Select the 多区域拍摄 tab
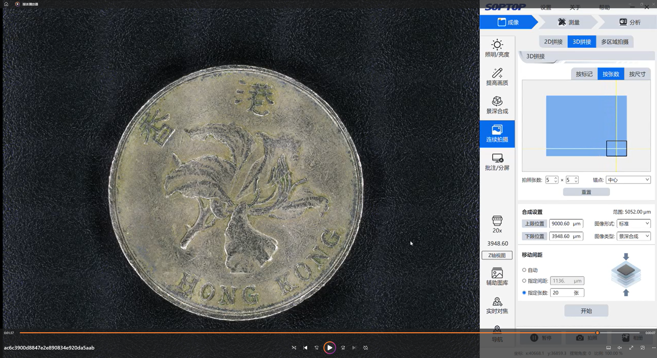 pos(615,42)
